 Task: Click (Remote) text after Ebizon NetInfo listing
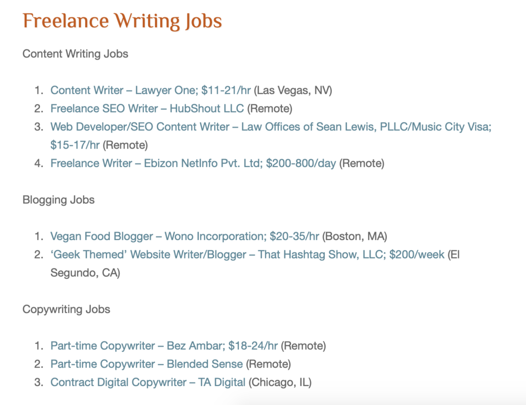(362, 163)
